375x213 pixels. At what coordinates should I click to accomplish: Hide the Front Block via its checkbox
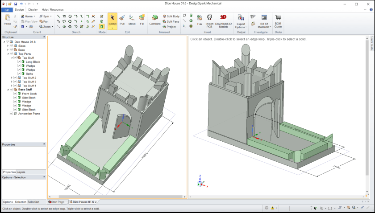[x=15, y=94]
